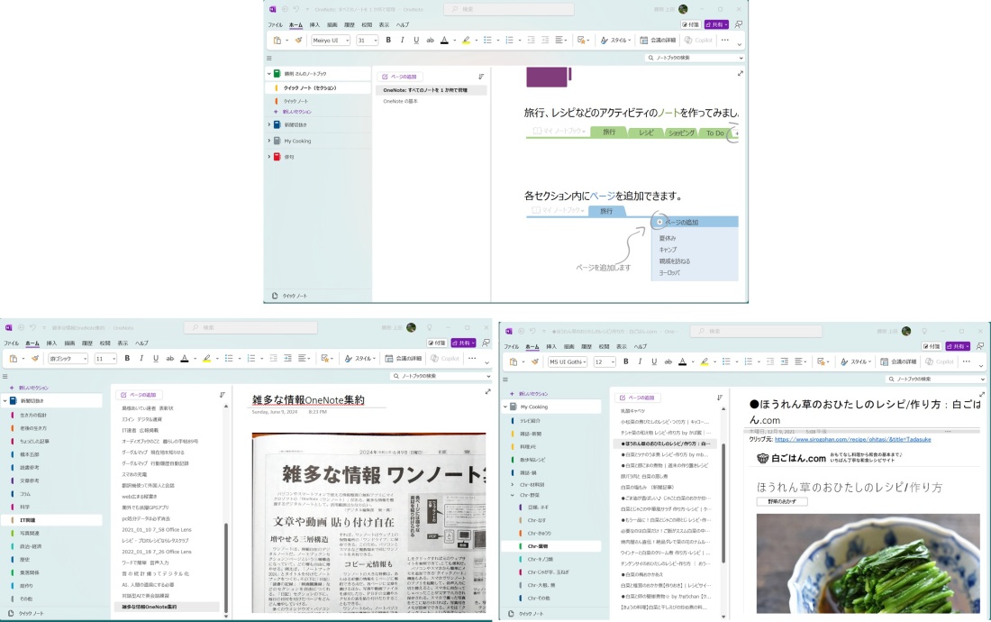Open the 表示 tab in the bottom-right window
This screenshot has height=622, width=991.
click(622, 346)
